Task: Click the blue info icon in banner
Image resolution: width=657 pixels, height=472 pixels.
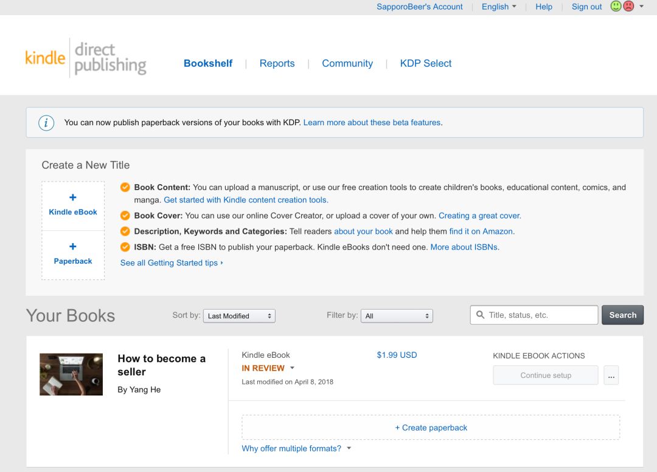Action: [x=46, y=123]
